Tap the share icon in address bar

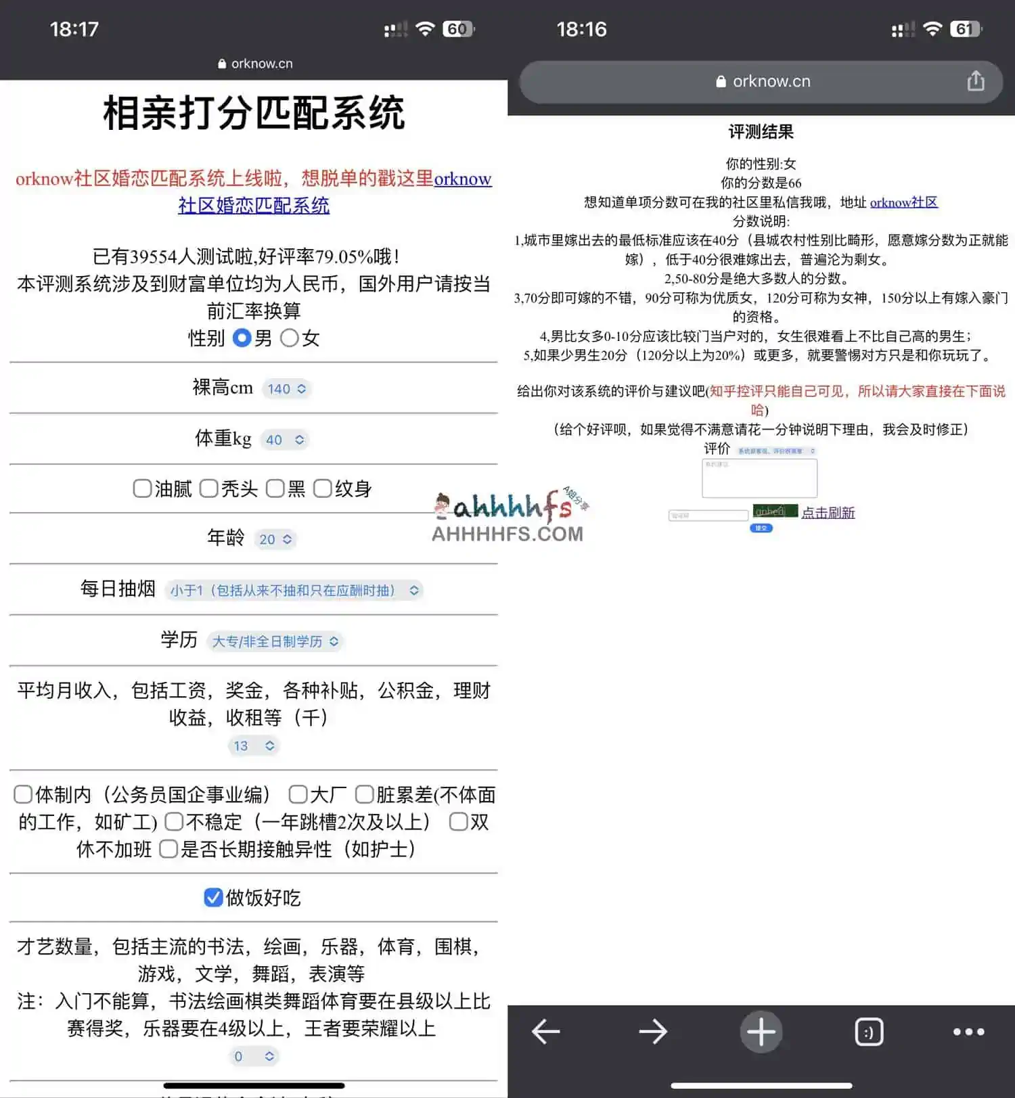975,81
